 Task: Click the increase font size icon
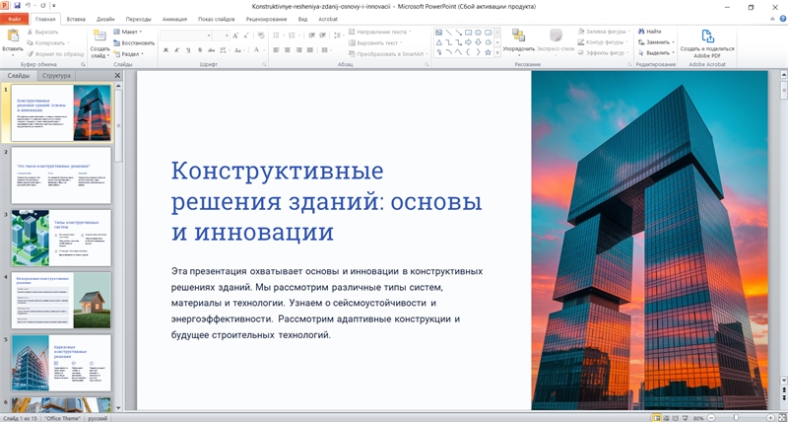click(235, 35)
